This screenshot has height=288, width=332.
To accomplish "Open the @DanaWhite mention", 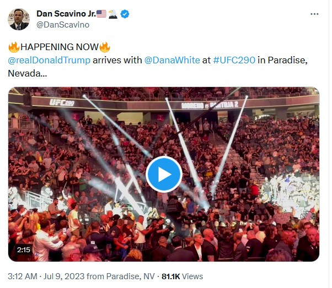I will point(172,60).
